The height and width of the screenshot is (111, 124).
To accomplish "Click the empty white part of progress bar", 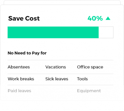I will 106,32.
